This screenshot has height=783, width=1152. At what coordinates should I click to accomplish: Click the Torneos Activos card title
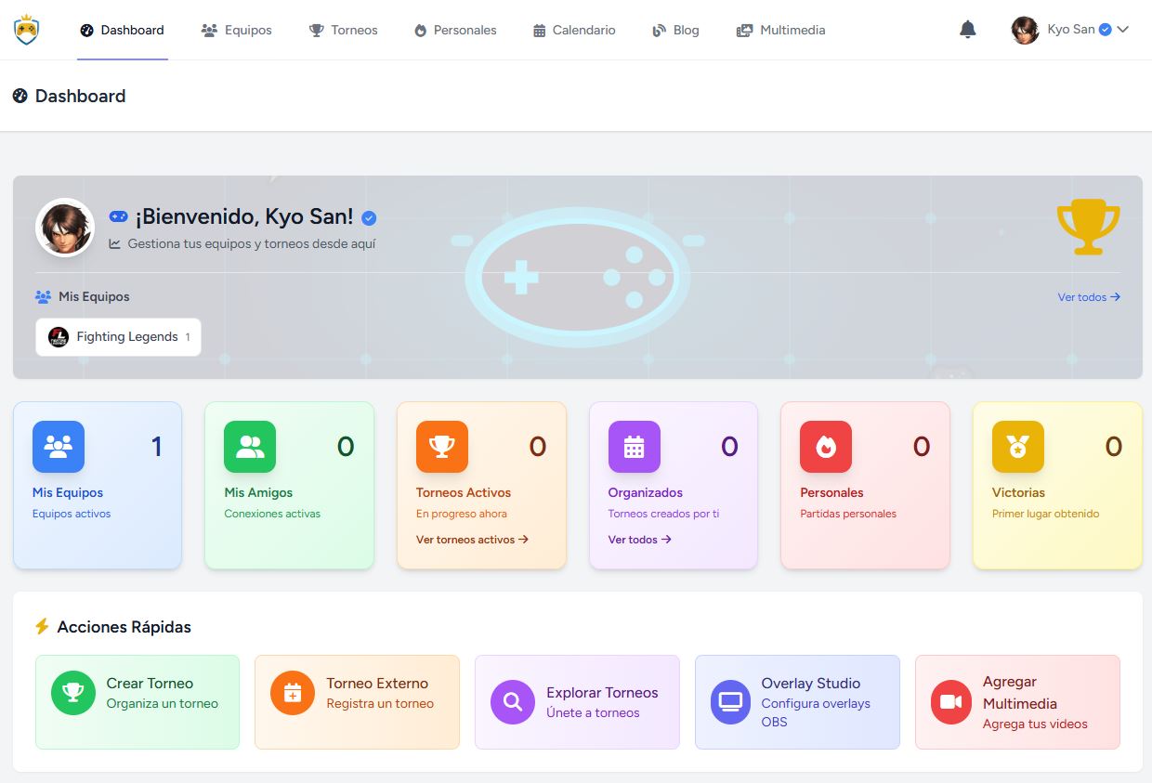[464, 493]
